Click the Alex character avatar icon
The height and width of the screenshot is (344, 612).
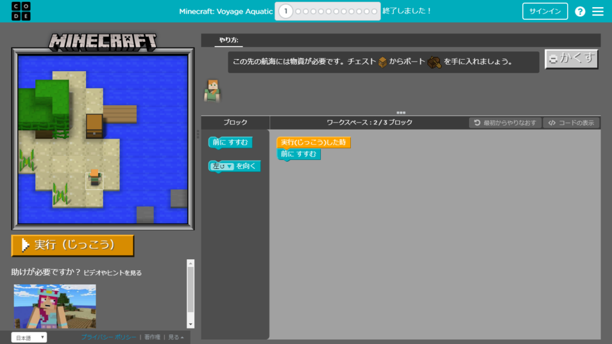point(213,91)
